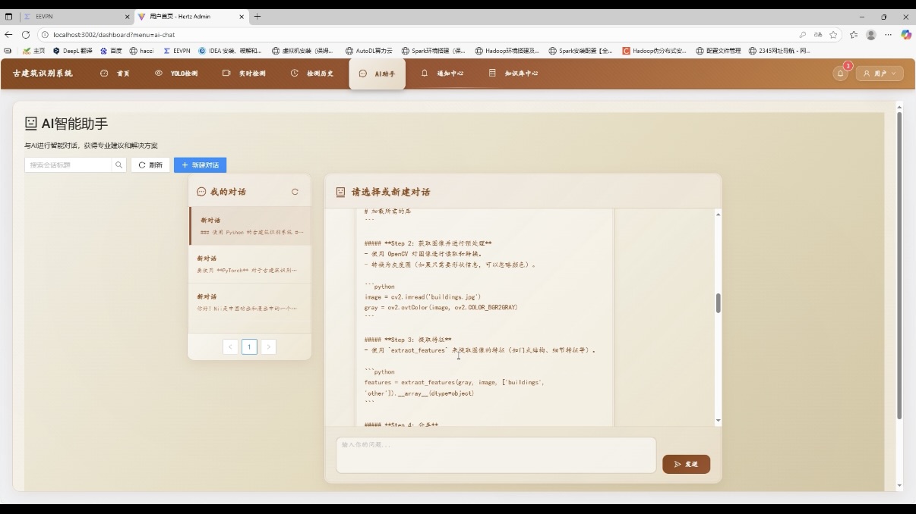Open the favorites list icon in toolbar

[854, 35]
